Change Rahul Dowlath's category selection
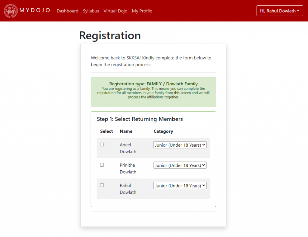 point(180,186)
